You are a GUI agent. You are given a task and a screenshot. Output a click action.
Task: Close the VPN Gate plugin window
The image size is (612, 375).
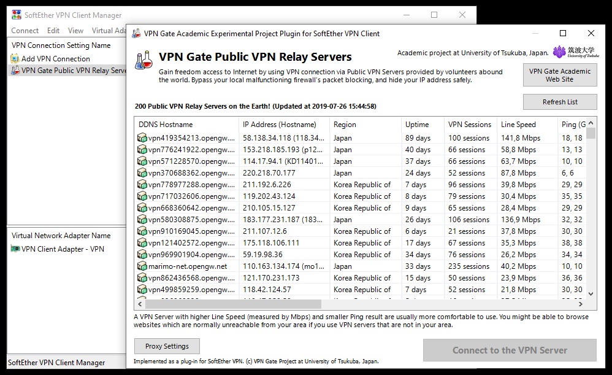591,33
